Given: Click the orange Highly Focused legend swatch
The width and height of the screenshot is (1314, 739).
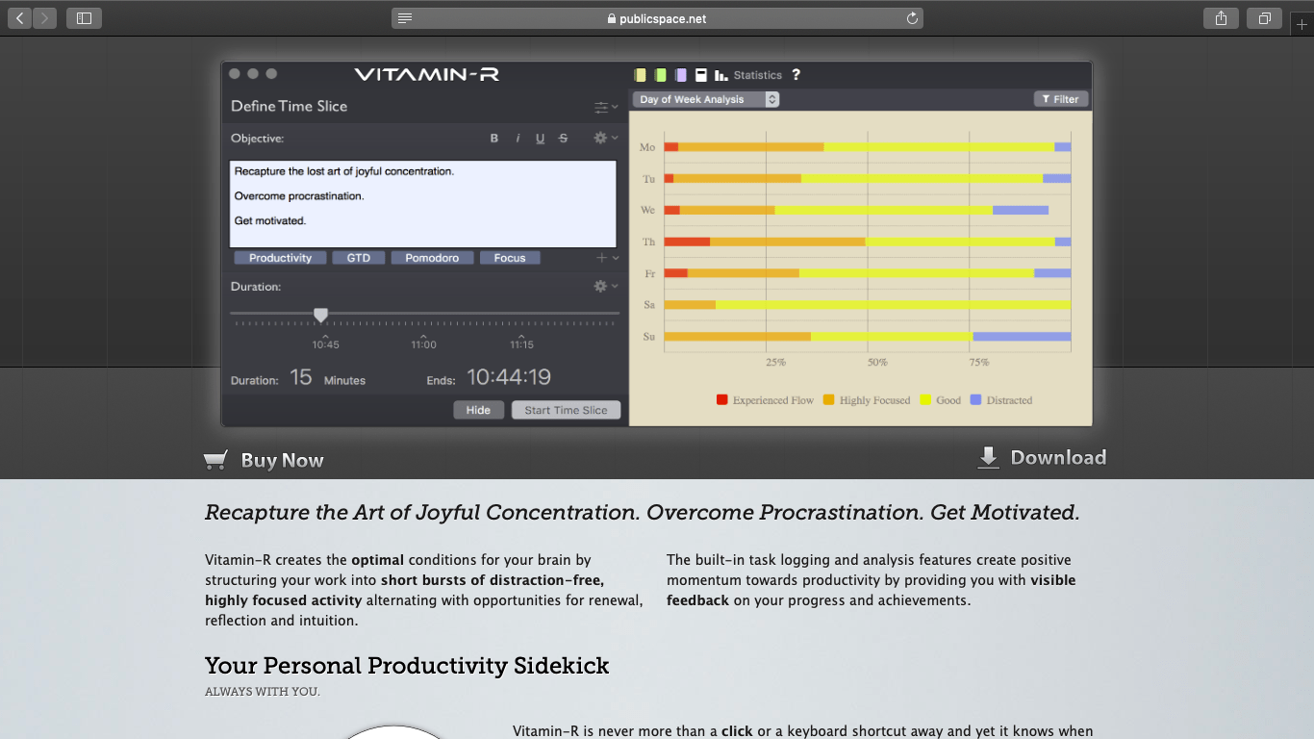Looking at the screenshot, I should [x=829, y=400].
